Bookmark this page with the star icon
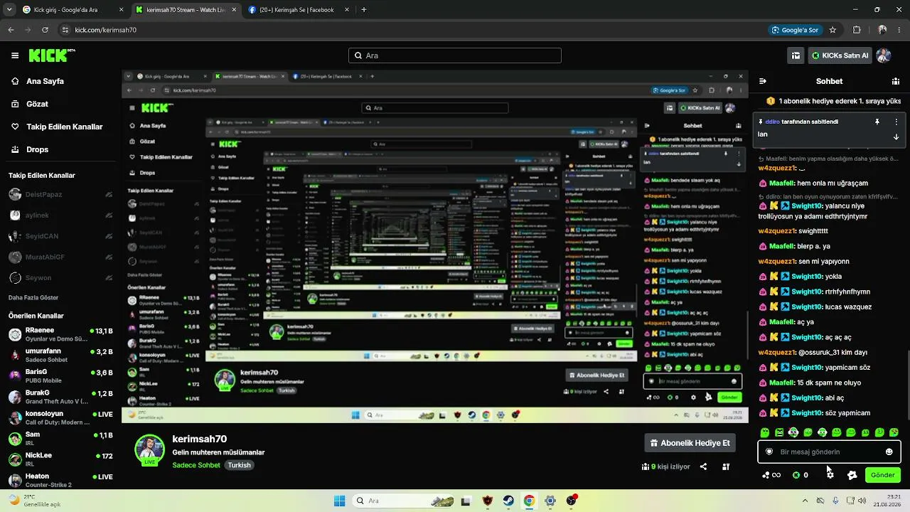 point(833,30)
